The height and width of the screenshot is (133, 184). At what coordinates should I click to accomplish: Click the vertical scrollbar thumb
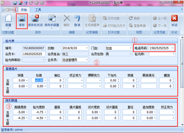coord(182,64)
